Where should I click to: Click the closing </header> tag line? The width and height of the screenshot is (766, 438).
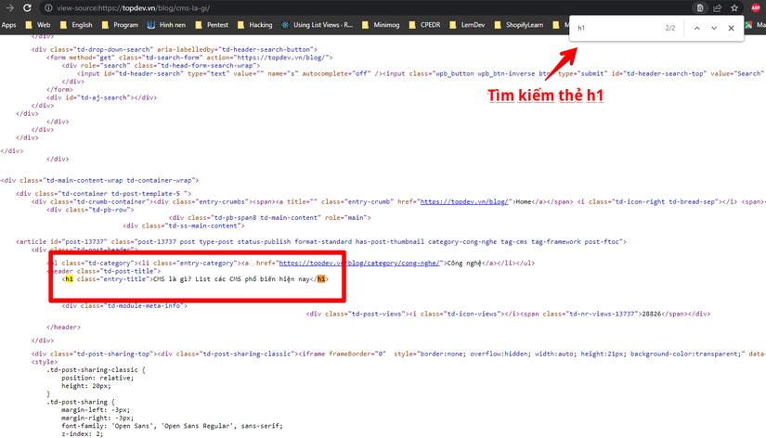[x=63, y=328]
